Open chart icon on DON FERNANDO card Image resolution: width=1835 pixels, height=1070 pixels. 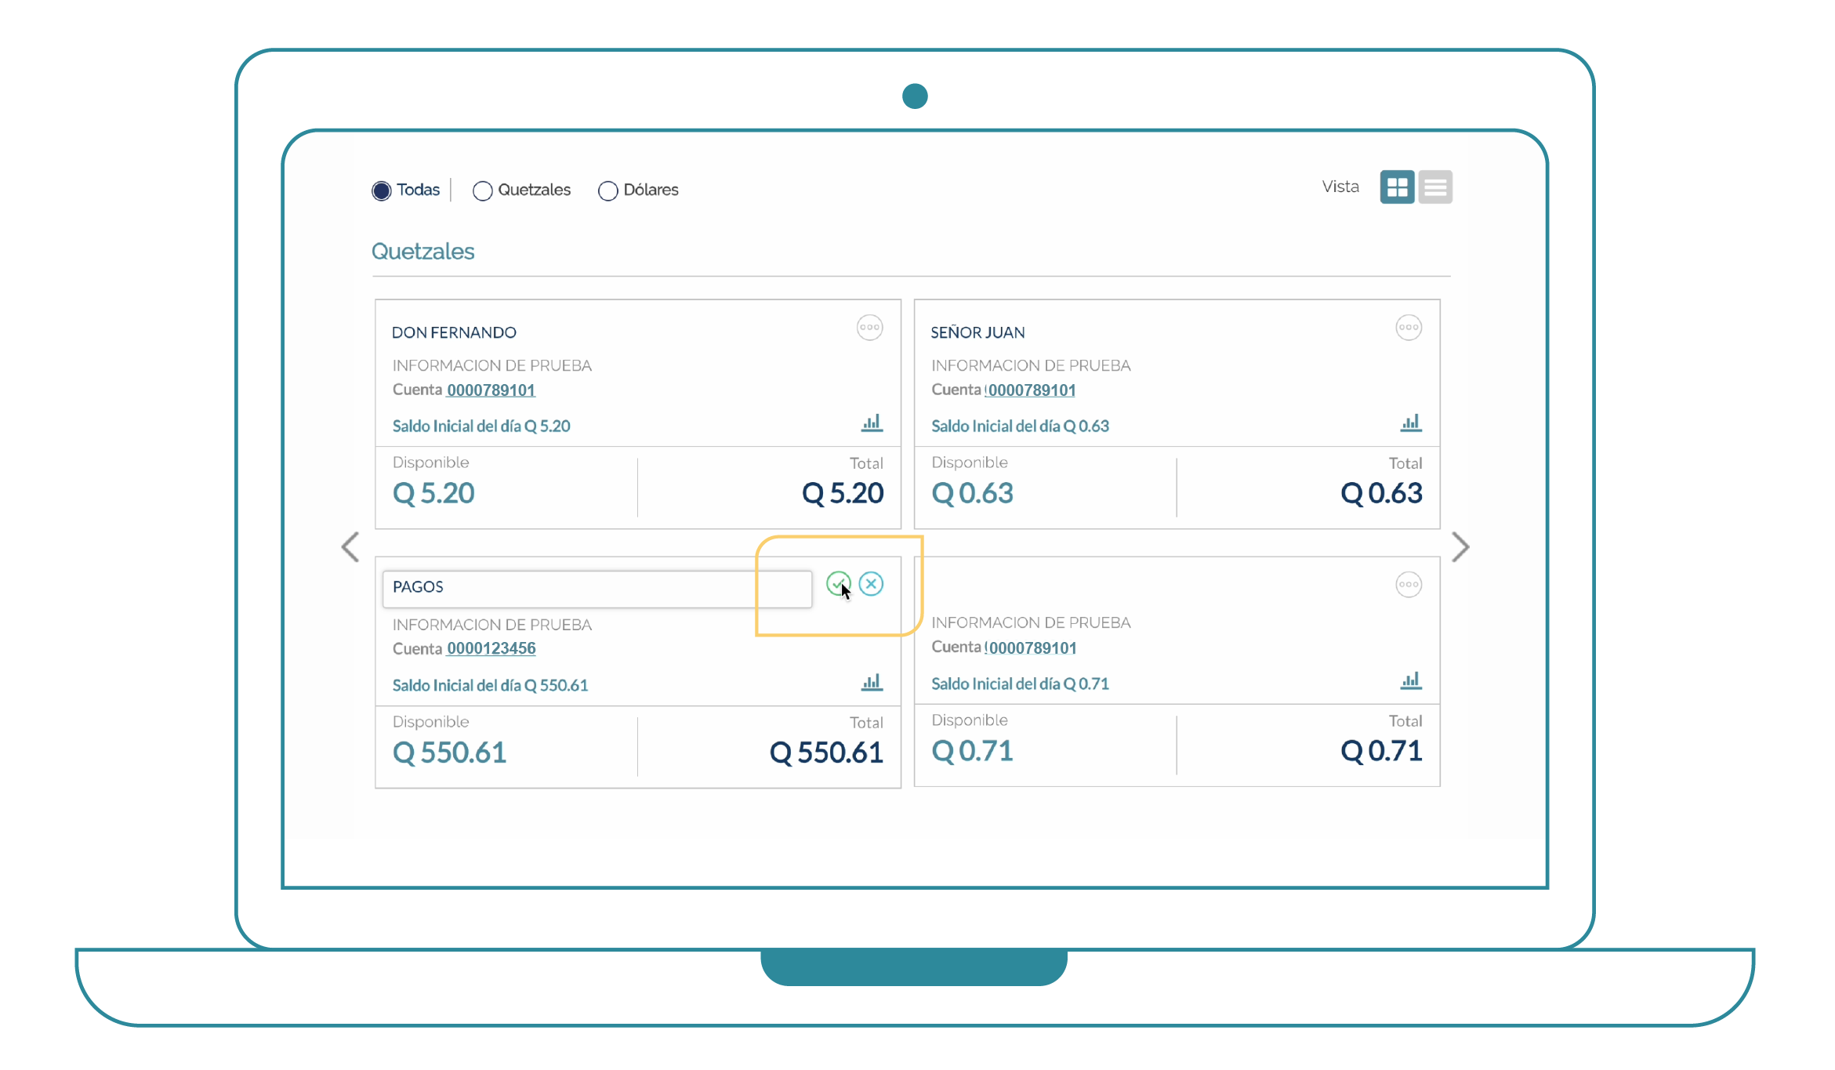coord(872,423)
